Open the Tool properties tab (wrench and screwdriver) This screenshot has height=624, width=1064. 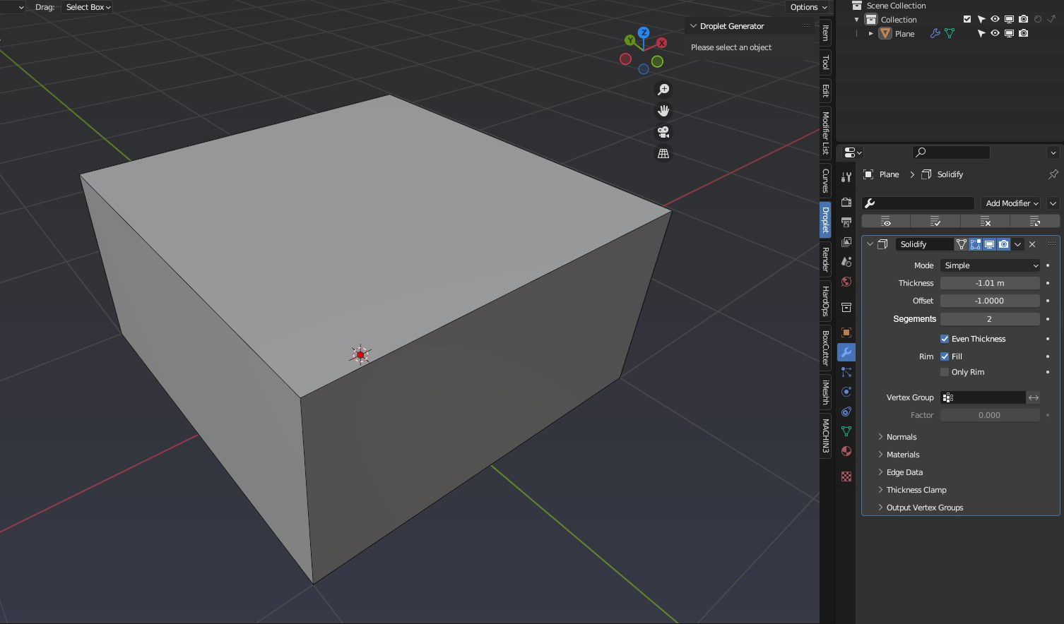tap(846, 177)
